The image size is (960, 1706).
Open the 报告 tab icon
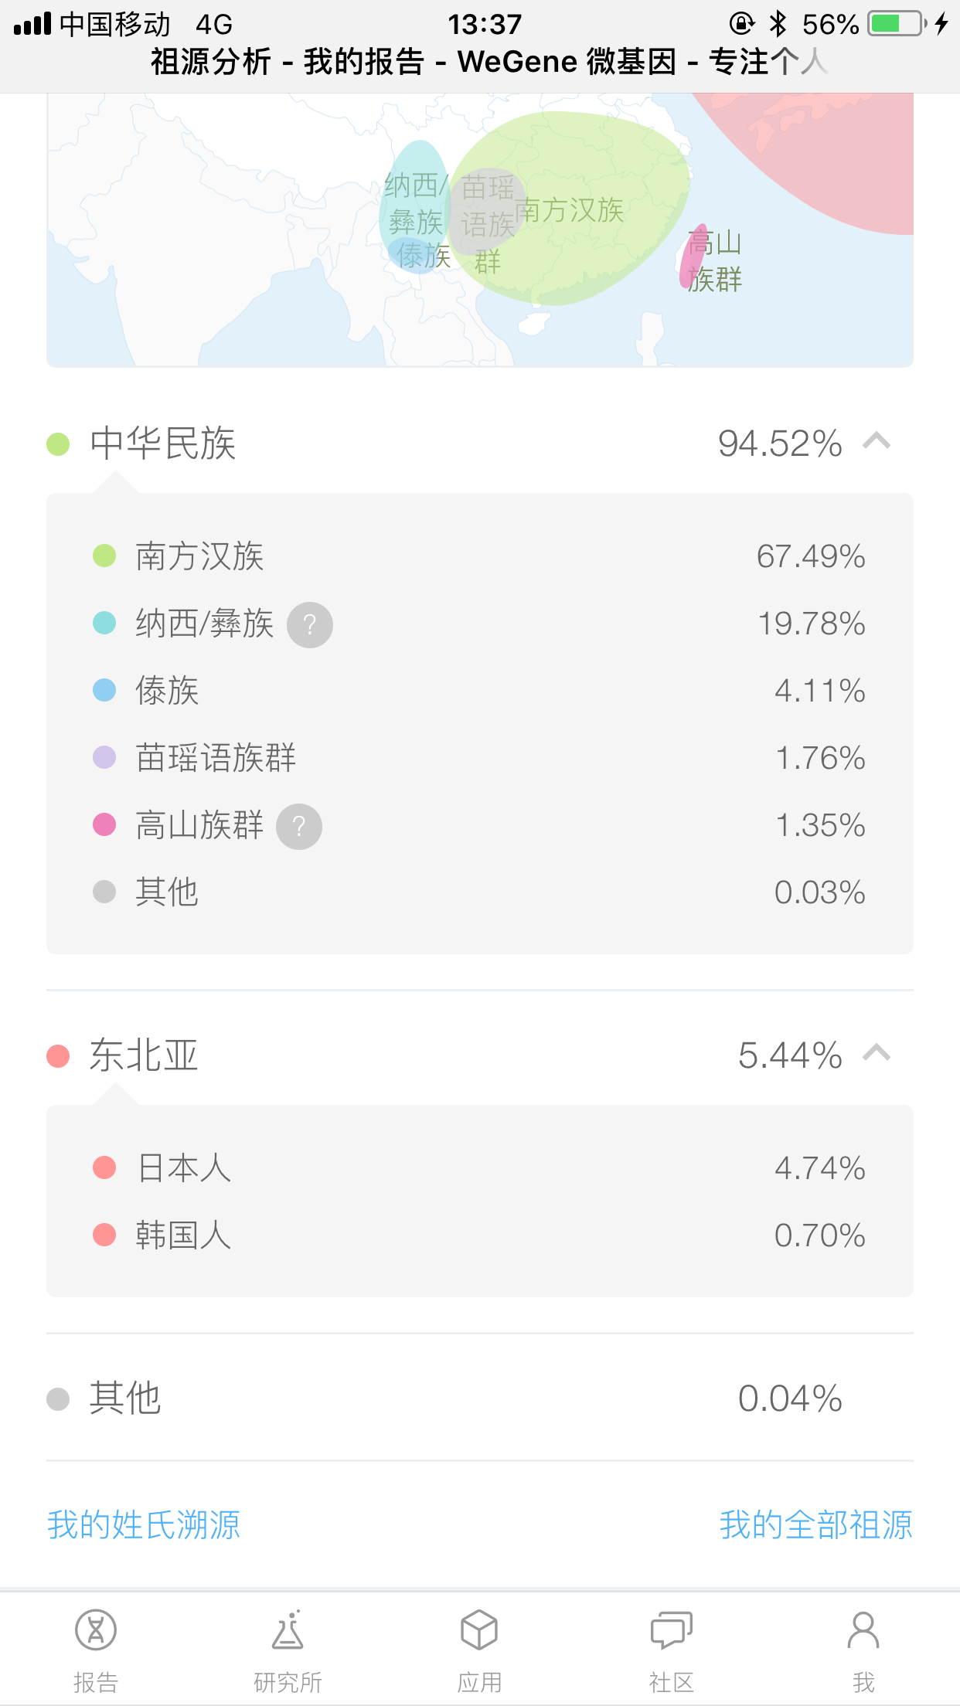(x=96, y=1630)
